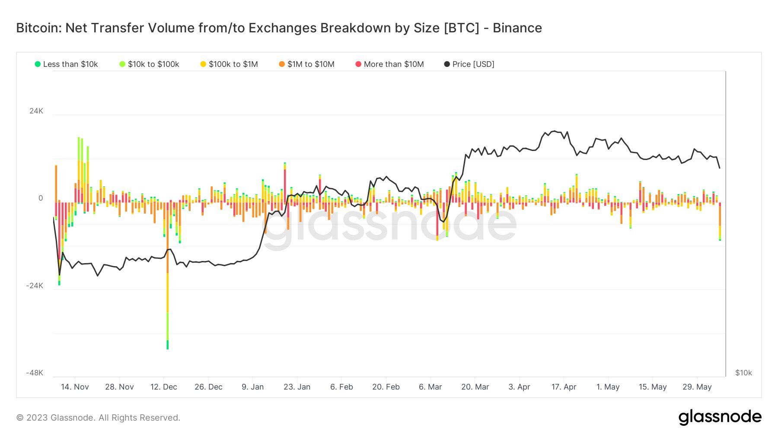
Task: Click the '14. Nov' date axis label
Action: (75, 387)
